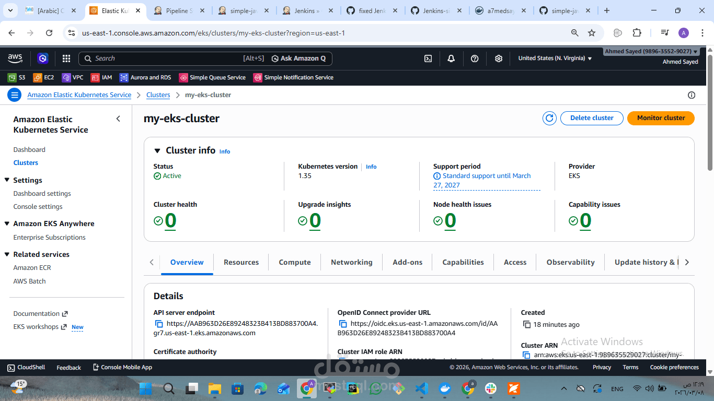Viewport: 714px width, 401px height.
Task: Zoom the page using the magnifier icon
Action: pos(575,33)
